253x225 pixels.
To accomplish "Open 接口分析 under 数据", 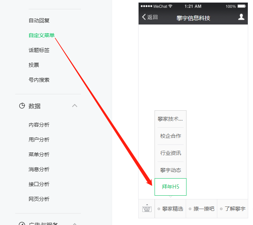I will point(39,184).
